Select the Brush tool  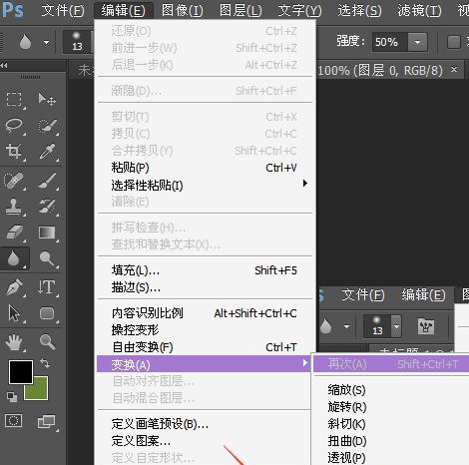47,181
